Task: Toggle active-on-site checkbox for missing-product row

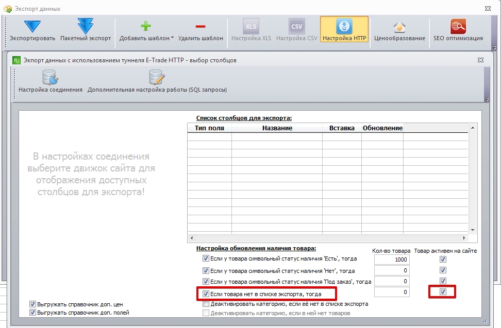Action: 443,291
